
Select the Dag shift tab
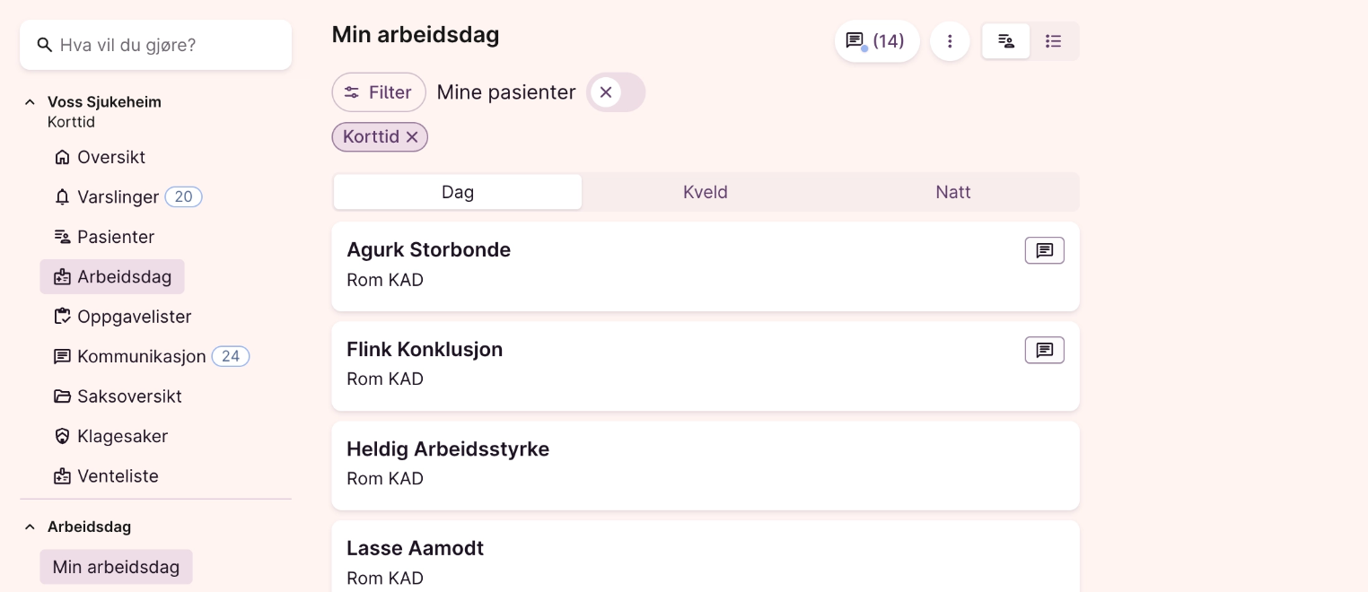click(458, 192)
